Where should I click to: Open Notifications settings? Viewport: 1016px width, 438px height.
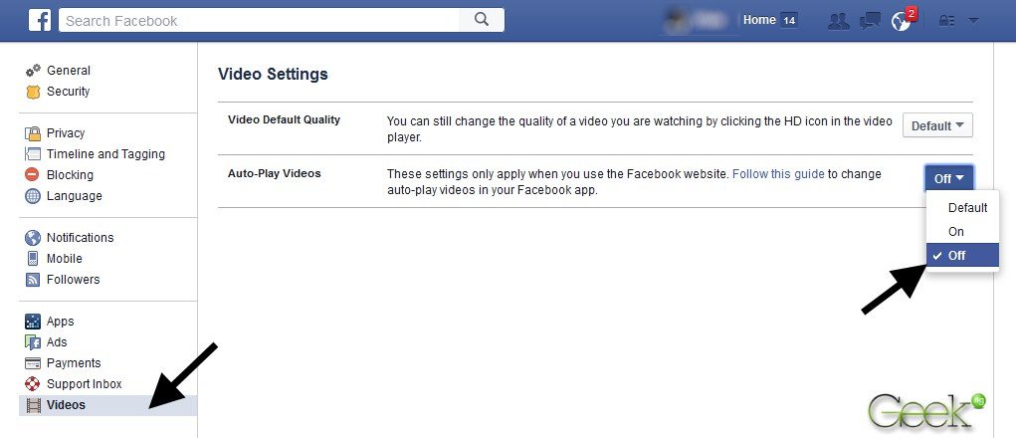pos(80,238)
